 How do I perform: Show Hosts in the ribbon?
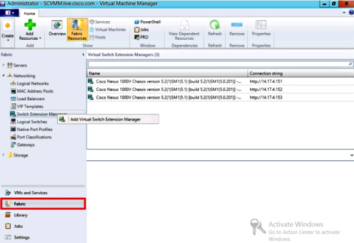click(97, 37)
